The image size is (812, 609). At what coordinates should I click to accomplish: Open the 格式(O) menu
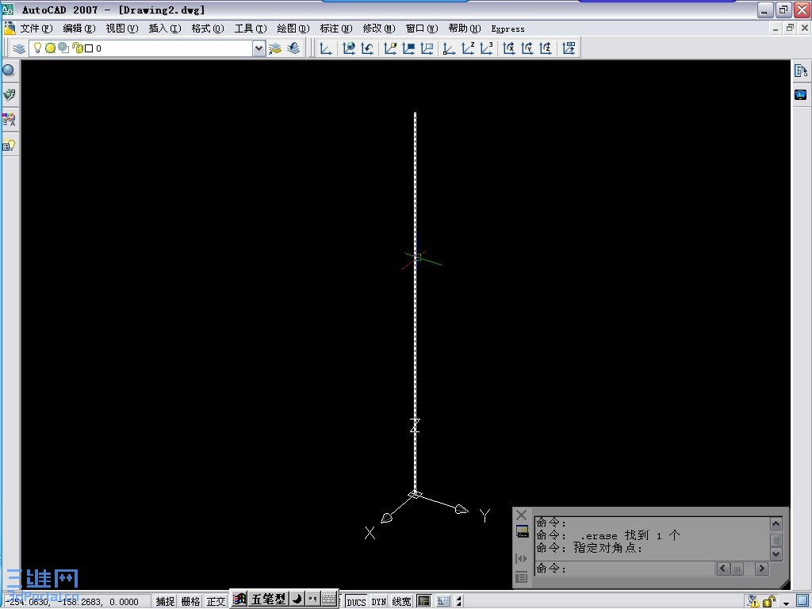[208, 29]
